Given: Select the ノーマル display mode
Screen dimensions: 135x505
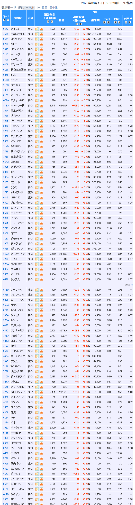Looking at the screenshot, I should [28, 8].
